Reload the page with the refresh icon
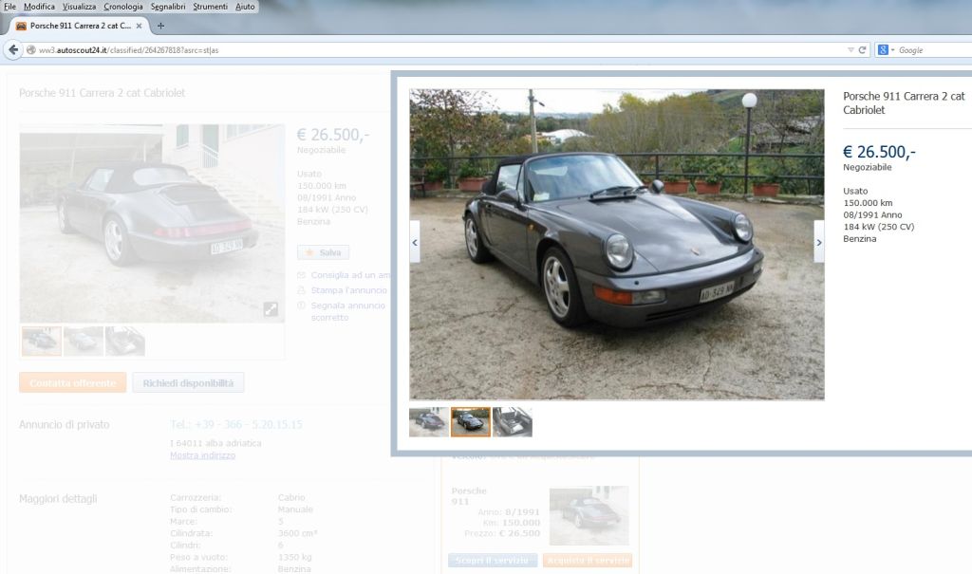972x574 pixels. 862,49
